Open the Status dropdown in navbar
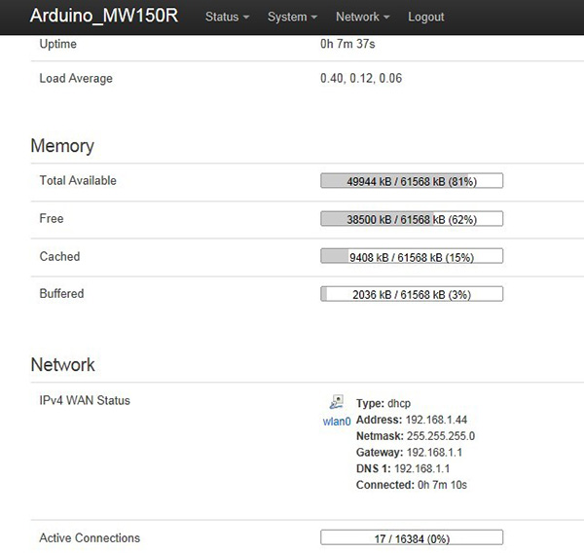 (227, 17)
